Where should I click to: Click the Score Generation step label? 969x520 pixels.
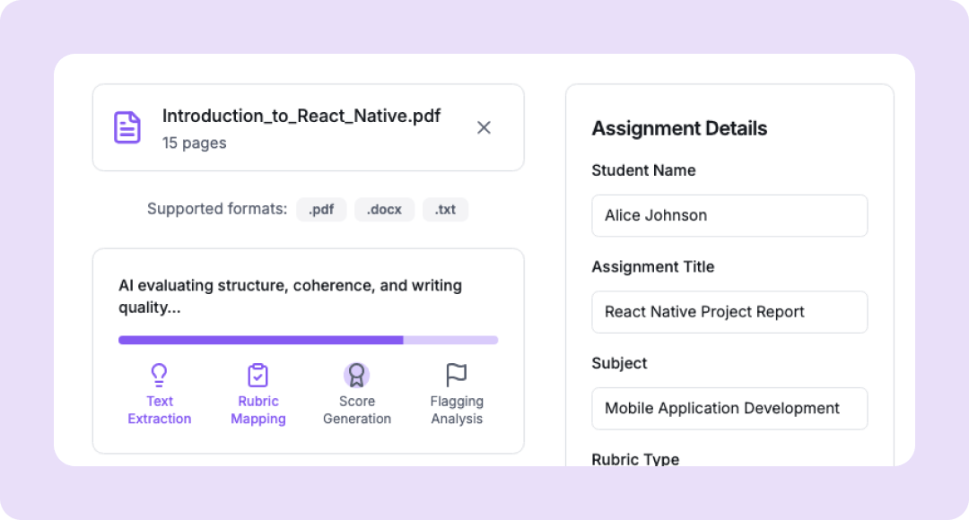[357, 410]
